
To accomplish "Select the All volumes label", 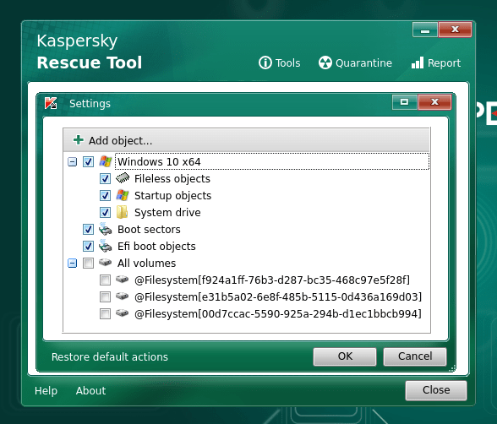I will pyautogui.click(x=146, y=264).
